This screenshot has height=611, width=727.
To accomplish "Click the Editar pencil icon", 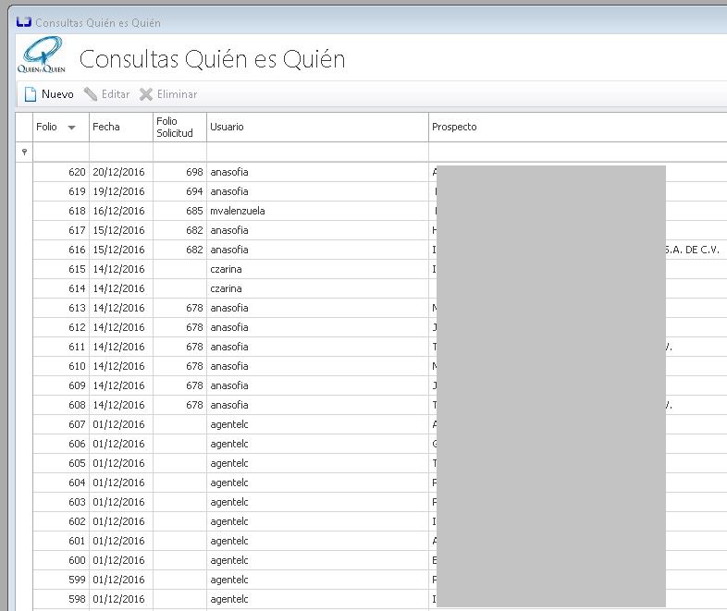I will click(x=91, y=94).
